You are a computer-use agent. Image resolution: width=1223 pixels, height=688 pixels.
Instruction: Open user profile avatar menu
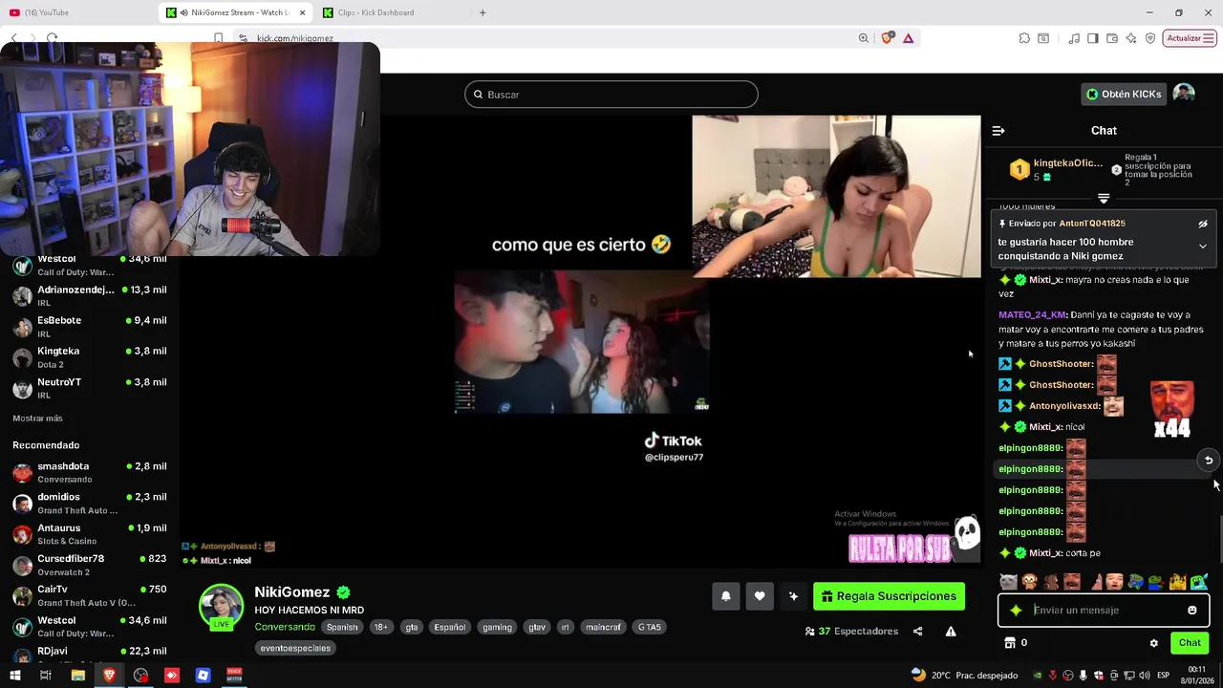[x=1184, y=94]
